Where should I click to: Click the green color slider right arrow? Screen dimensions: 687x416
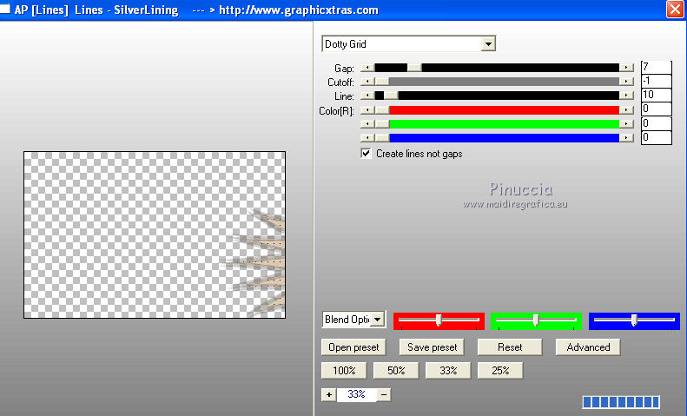point(626,124)
